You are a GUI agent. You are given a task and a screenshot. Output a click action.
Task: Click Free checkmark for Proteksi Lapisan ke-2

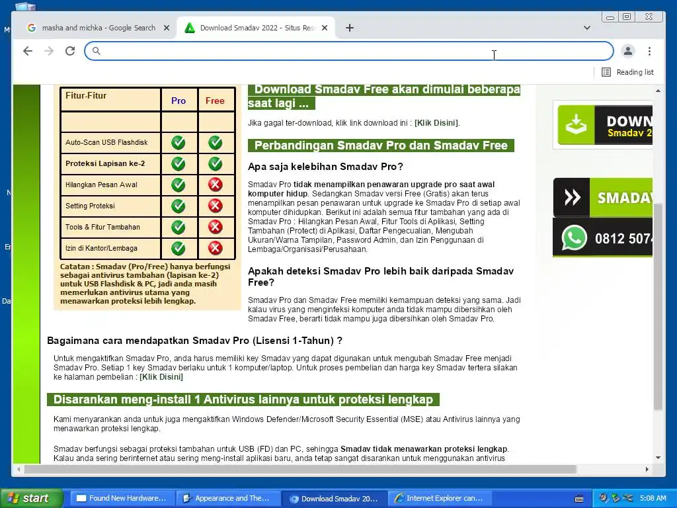tap(215, 164)
